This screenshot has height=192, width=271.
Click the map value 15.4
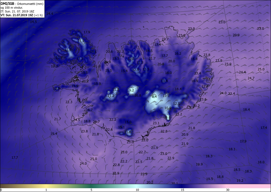click(124, 71)
